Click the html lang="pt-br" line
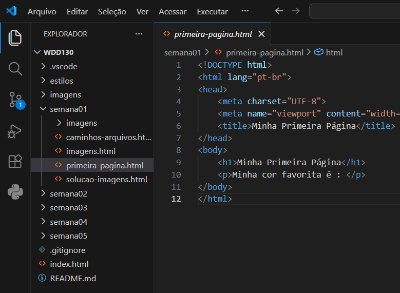Image resolution: width=400 pixels, height=293 pixels. coord(244,77)
